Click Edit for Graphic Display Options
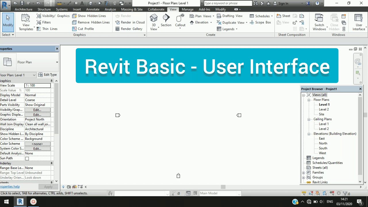Viewport: 368px width, 207px height. (x=37, y=115)
